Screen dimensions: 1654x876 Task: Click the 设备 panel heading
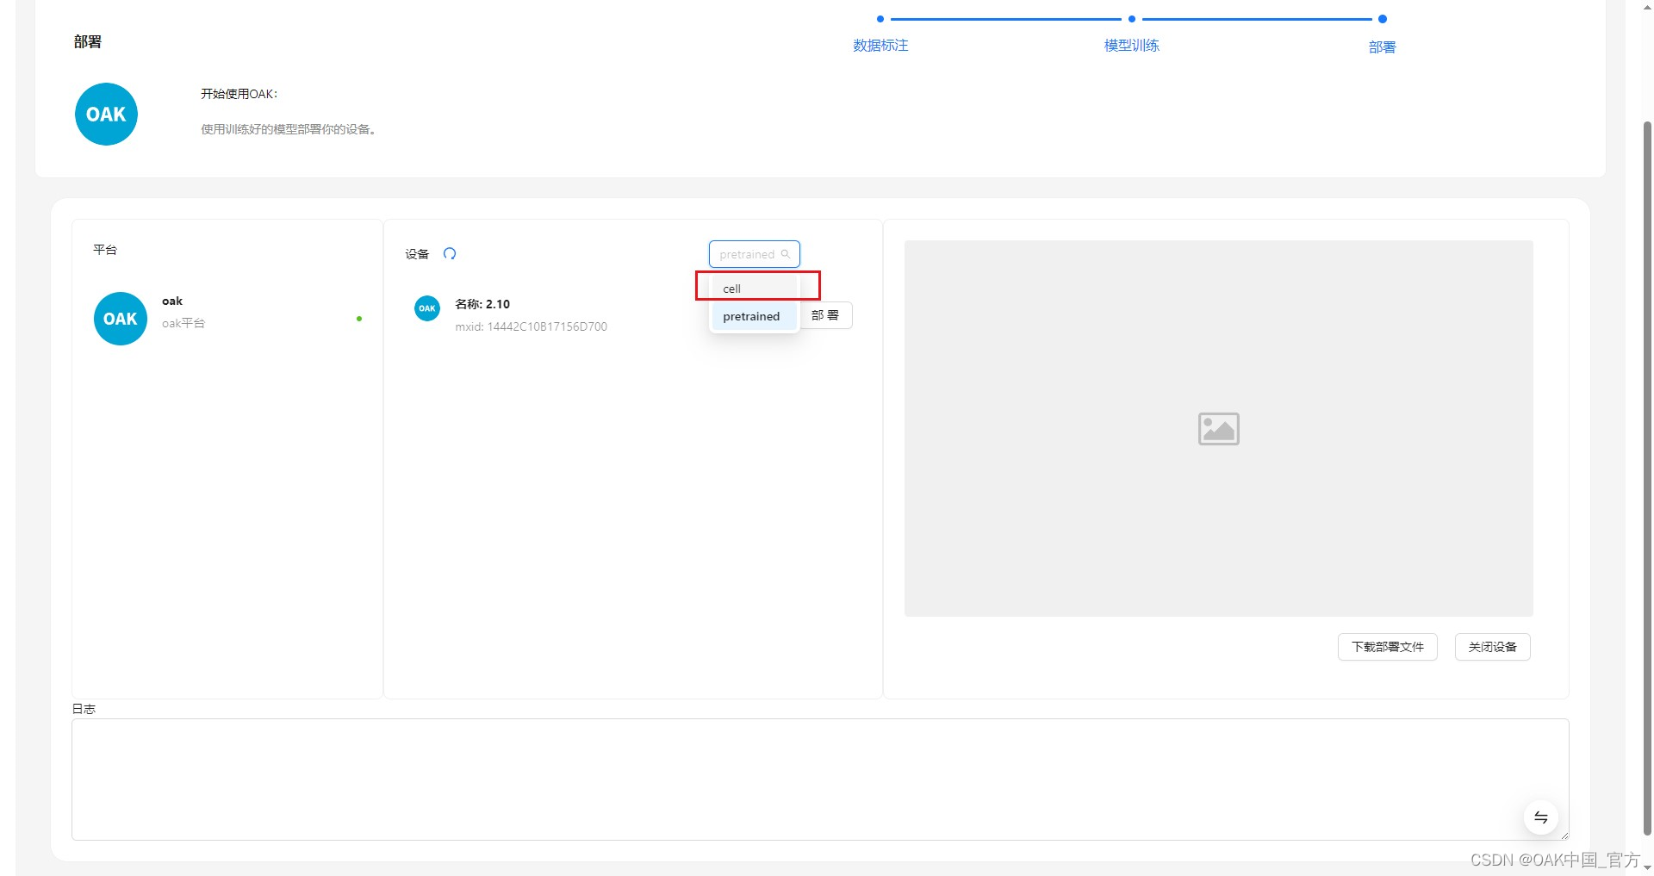pos(417,254)
